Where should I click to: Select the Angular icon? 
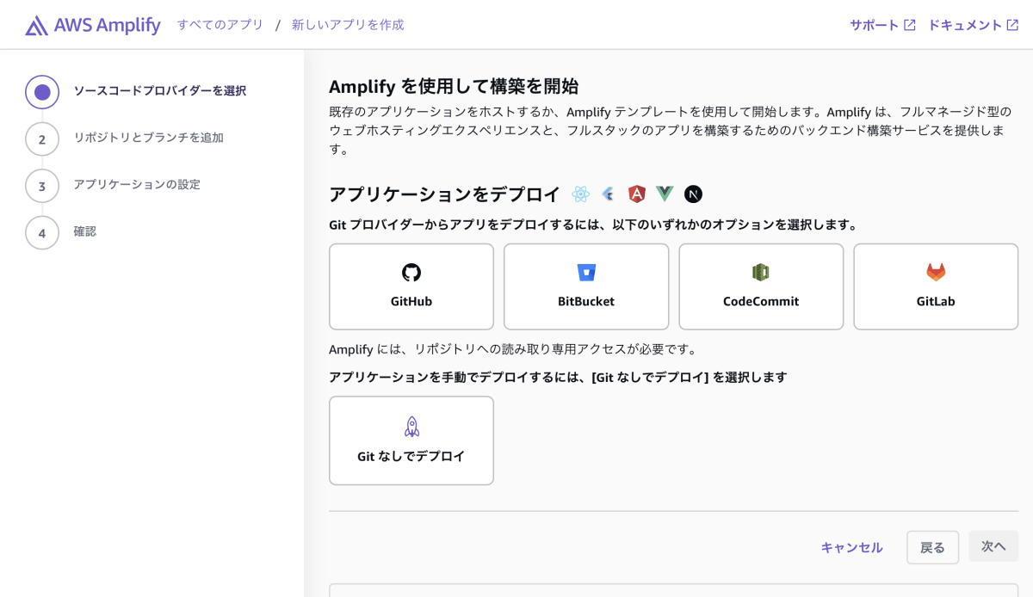pyautogui.click(x=636, y=194)
